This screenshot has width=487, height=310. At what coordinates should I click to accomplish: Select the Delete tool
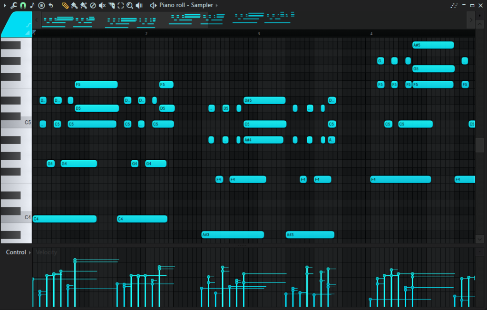point(93,5)
